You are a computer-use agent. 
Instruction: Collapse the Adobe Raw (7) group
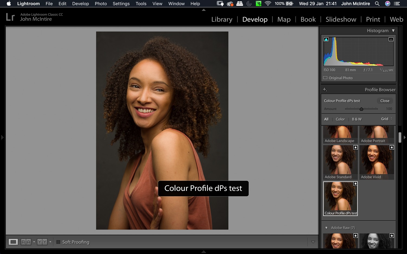pyautogui.click(x=327, y=228)
